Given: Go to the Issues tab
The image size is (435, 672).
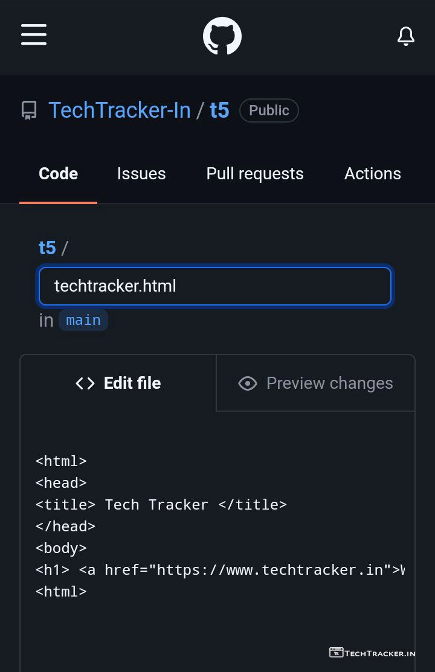Looking at the screenshot, I should 141,174.
